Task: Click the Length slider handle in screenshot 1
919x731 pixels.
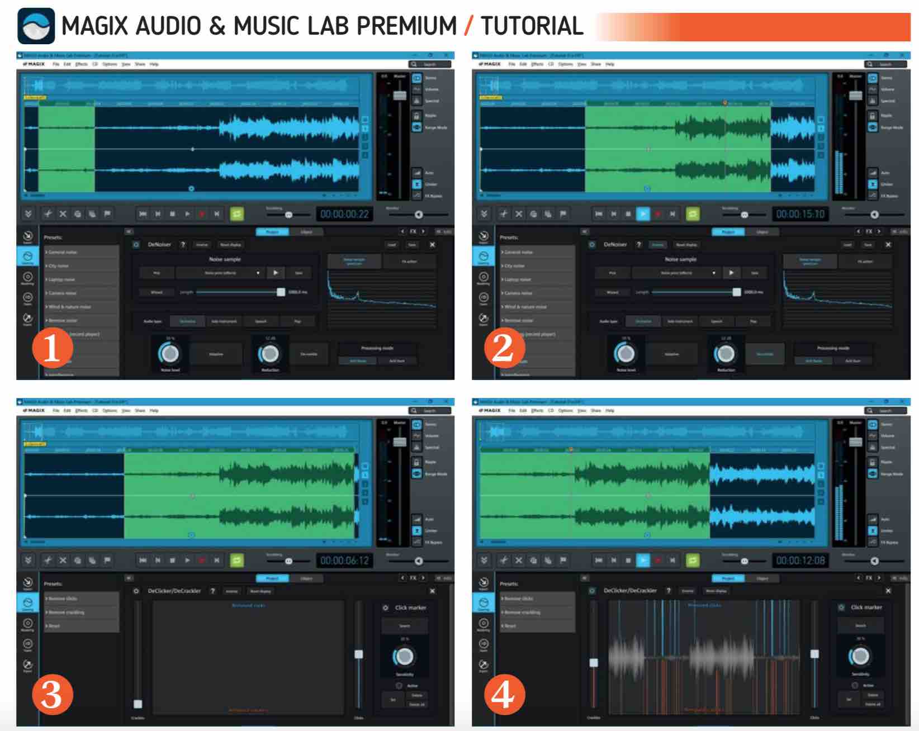Action: point(281,292)
